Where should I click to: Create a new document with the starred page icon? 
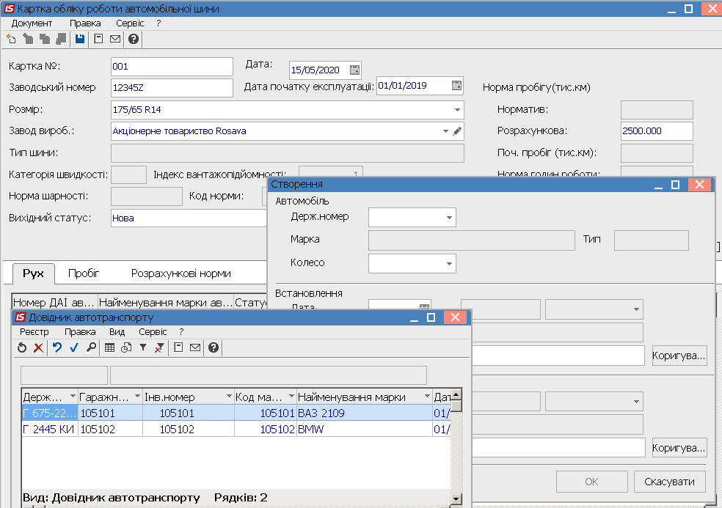tap(11, 39)
